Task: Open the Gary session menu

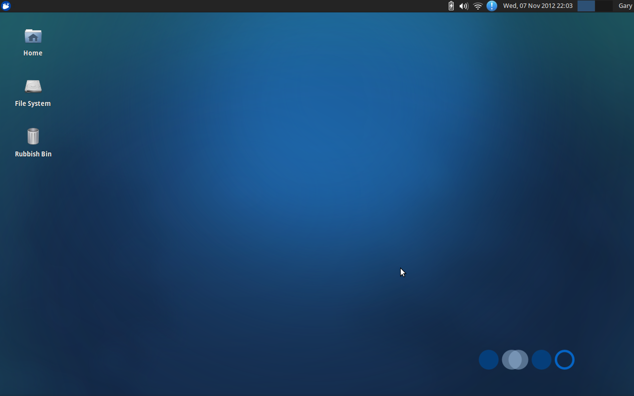Action: pos(625,6)
